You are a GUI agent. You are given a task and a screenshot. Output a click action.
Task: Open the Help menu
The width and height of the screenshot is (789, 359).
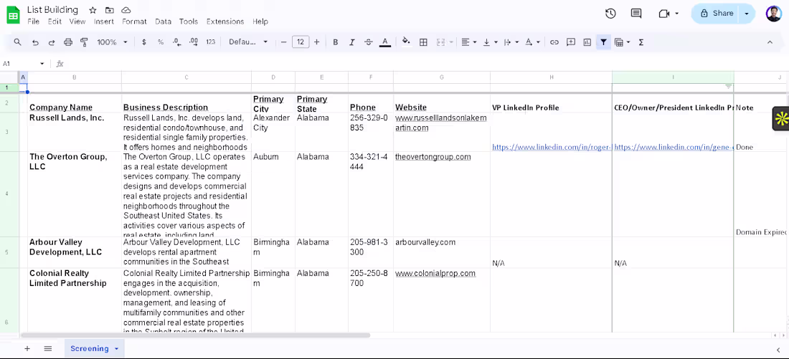point(260,21)
